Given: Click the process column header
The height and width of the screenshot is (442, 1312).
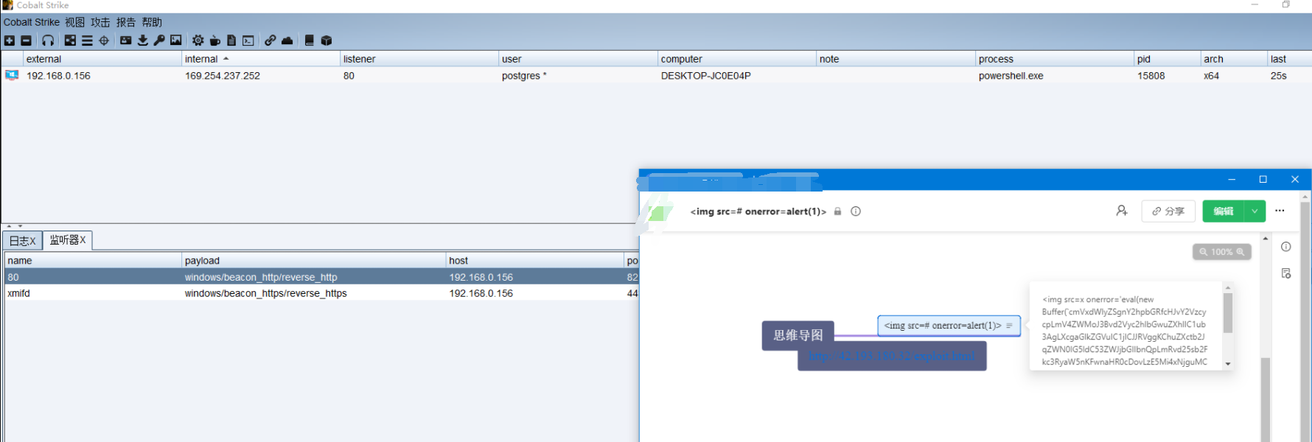Looking at the screenshot, I should coord(1055,59).
